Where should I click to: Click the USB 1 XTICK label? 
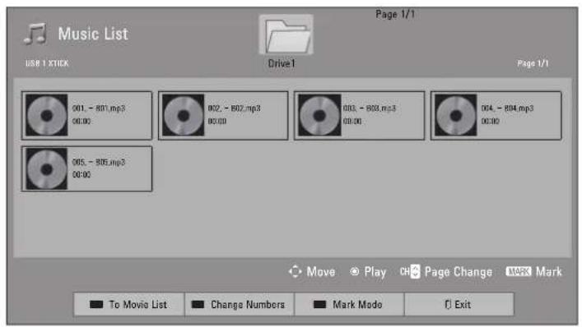pyautogui.click(x=47, y=63)
